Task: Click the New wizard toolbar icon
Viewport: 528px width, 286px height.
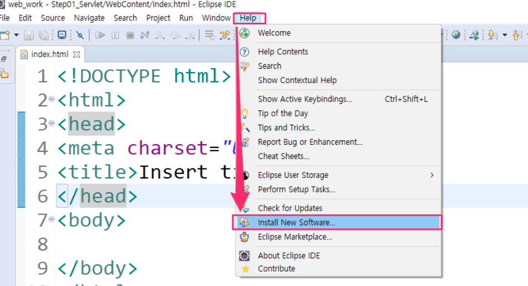Action: click(4, 35)
